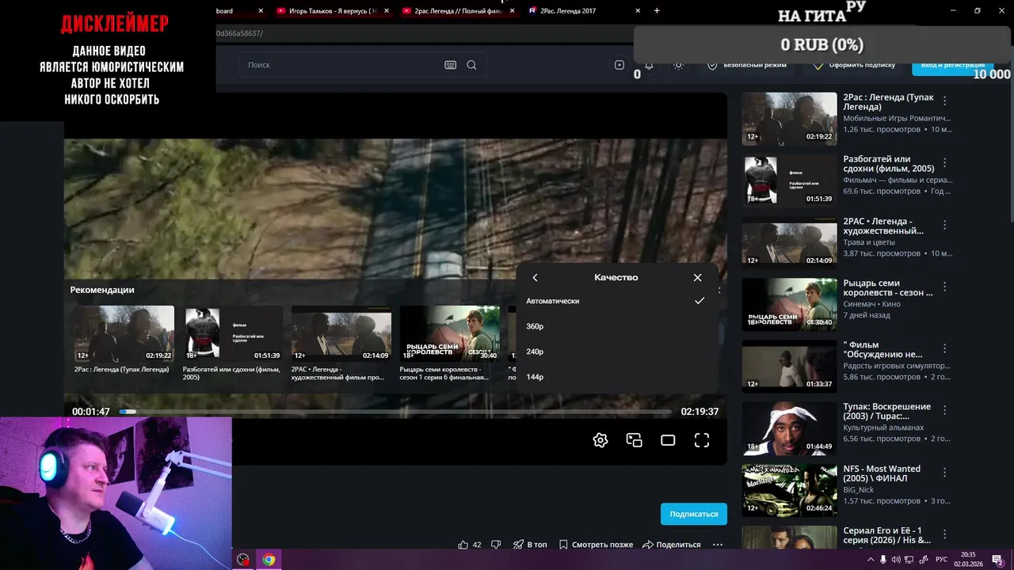Viewport: 1014px width, 570px height.
Task: Open recommended Рыцарь семи королевств thumbnail in player
Action: pyautogui.click(x=449, y=333)
